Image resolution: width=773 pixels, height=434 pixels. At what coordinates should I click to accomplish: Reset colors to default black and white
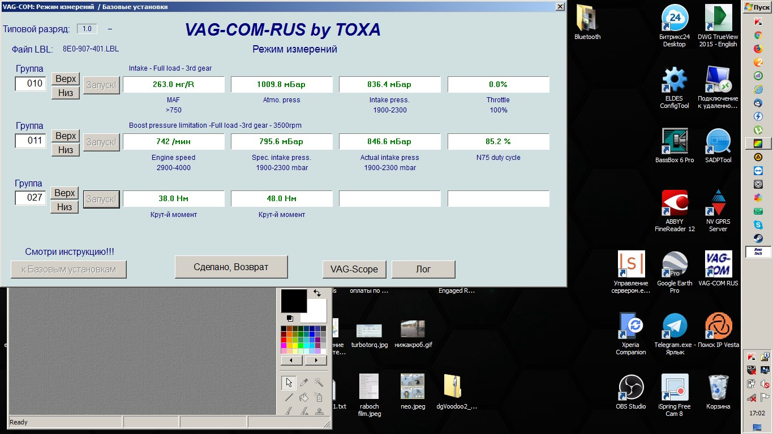coord(290,318)
